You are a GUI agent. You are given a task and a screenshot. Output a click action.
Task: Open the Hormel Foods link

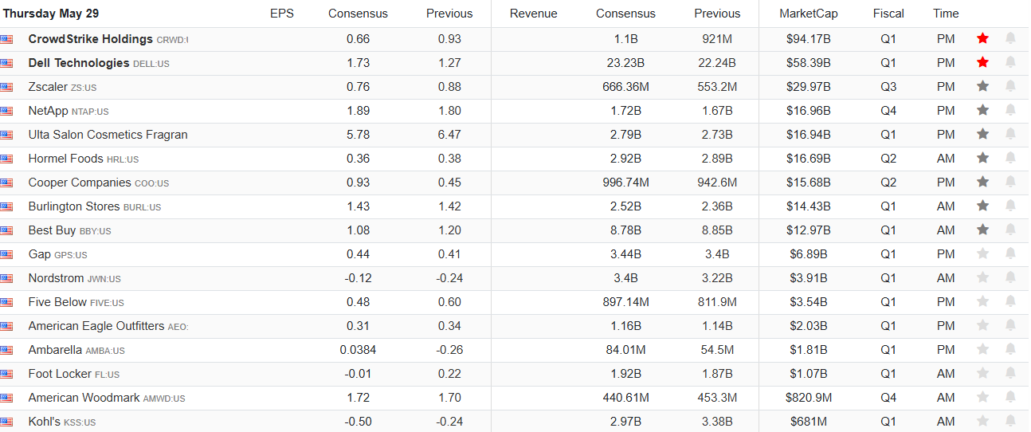[65, 159]
